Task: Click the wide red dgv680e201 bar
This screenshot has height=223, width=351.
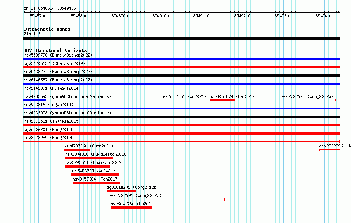Action: [x=181, y=133]
